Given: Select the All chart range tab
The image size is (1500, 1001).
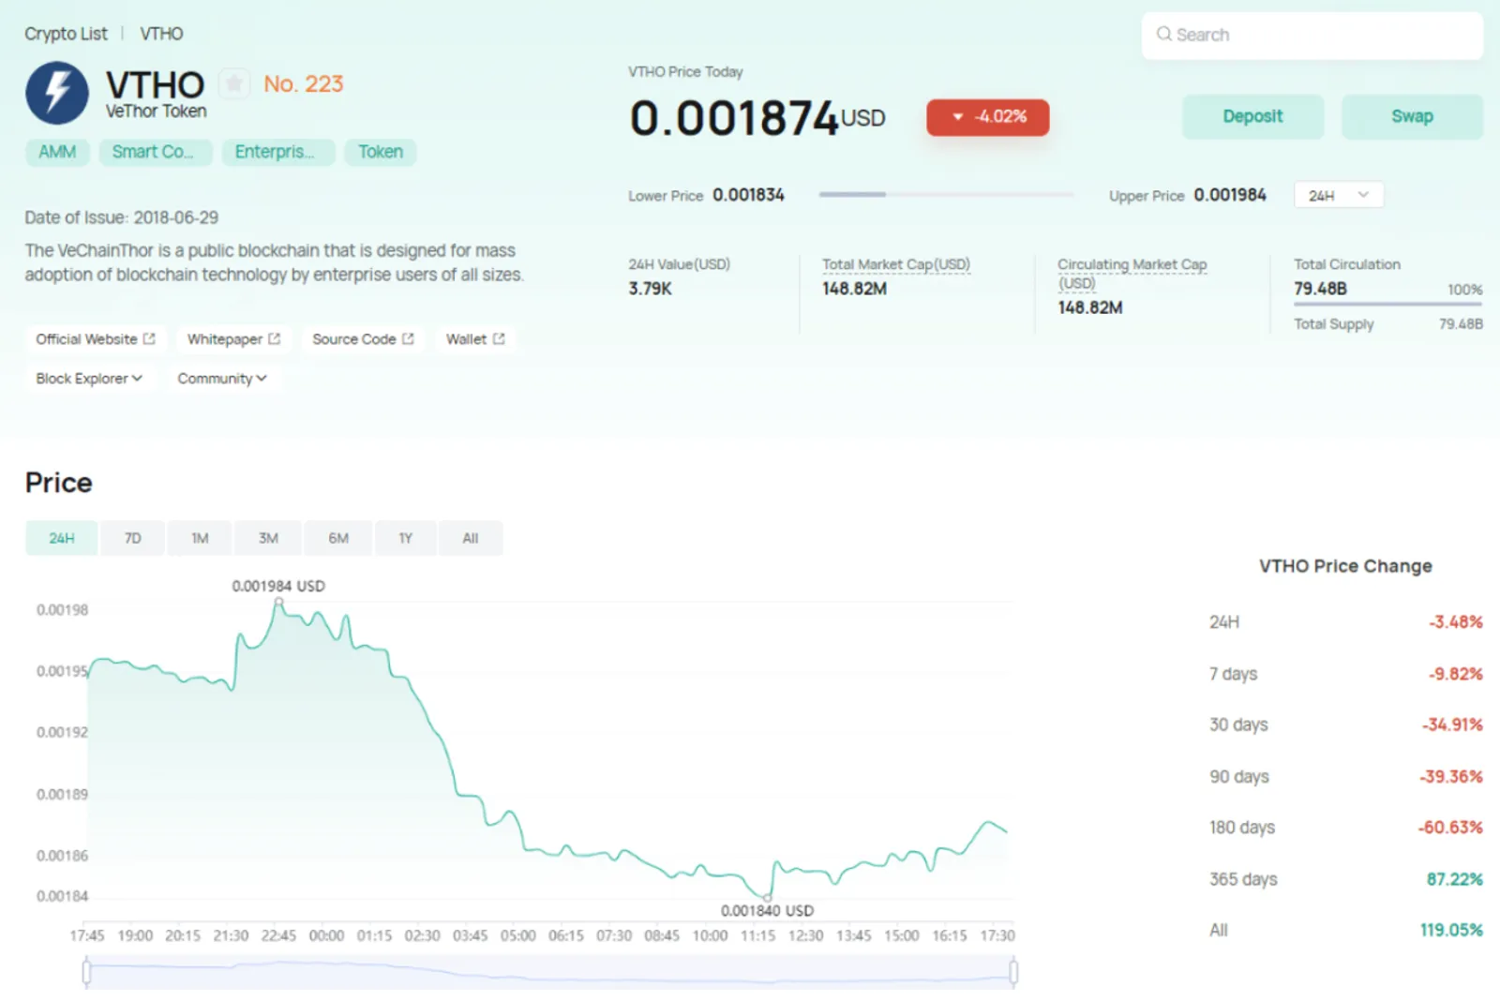Looking at the screenshot, I should (471, 538).
